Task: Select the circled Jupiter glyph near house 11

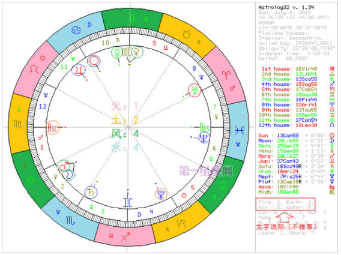Action: click(x=78, y=70)
